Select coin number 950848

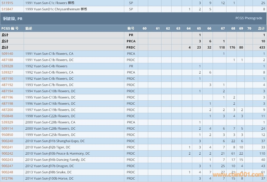point(7,116)
